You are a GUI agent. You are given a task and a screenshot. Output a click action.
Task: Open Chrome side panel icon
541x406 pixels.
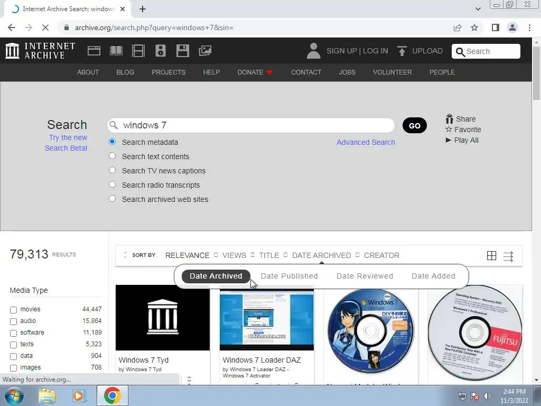[496, 27]
